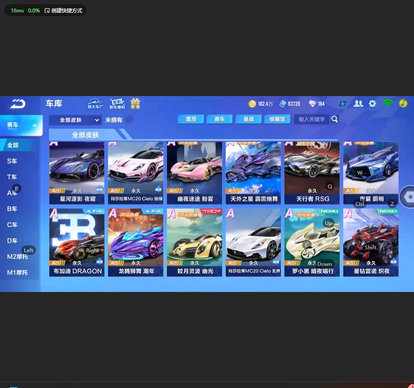Open the 全部皮肤 dropdown arrow

pyautogui.click(x=96, y=120)
